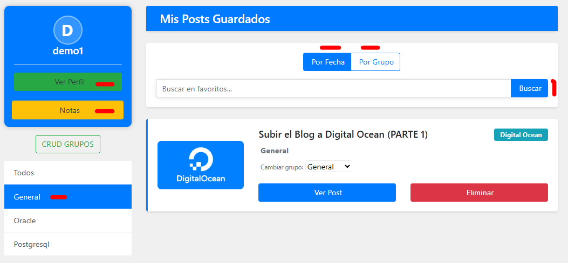Click the DigitalOcean logo icon in the thumbnail
This screenshot has height=263, width=568.
(201, 160)
